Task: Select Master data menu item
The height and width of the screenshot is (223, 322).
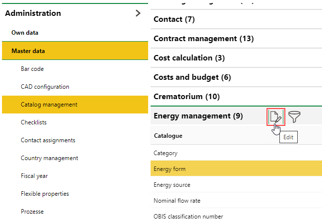Action: (28, 51)
